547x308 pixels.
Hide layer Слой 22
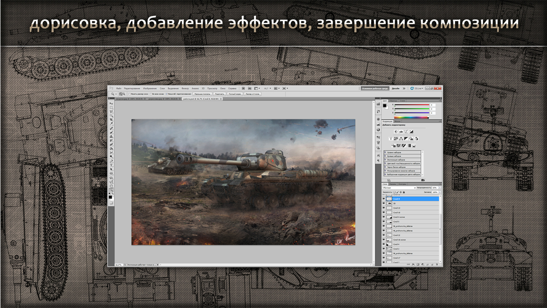pyautogui.click(x=383, y=235)
